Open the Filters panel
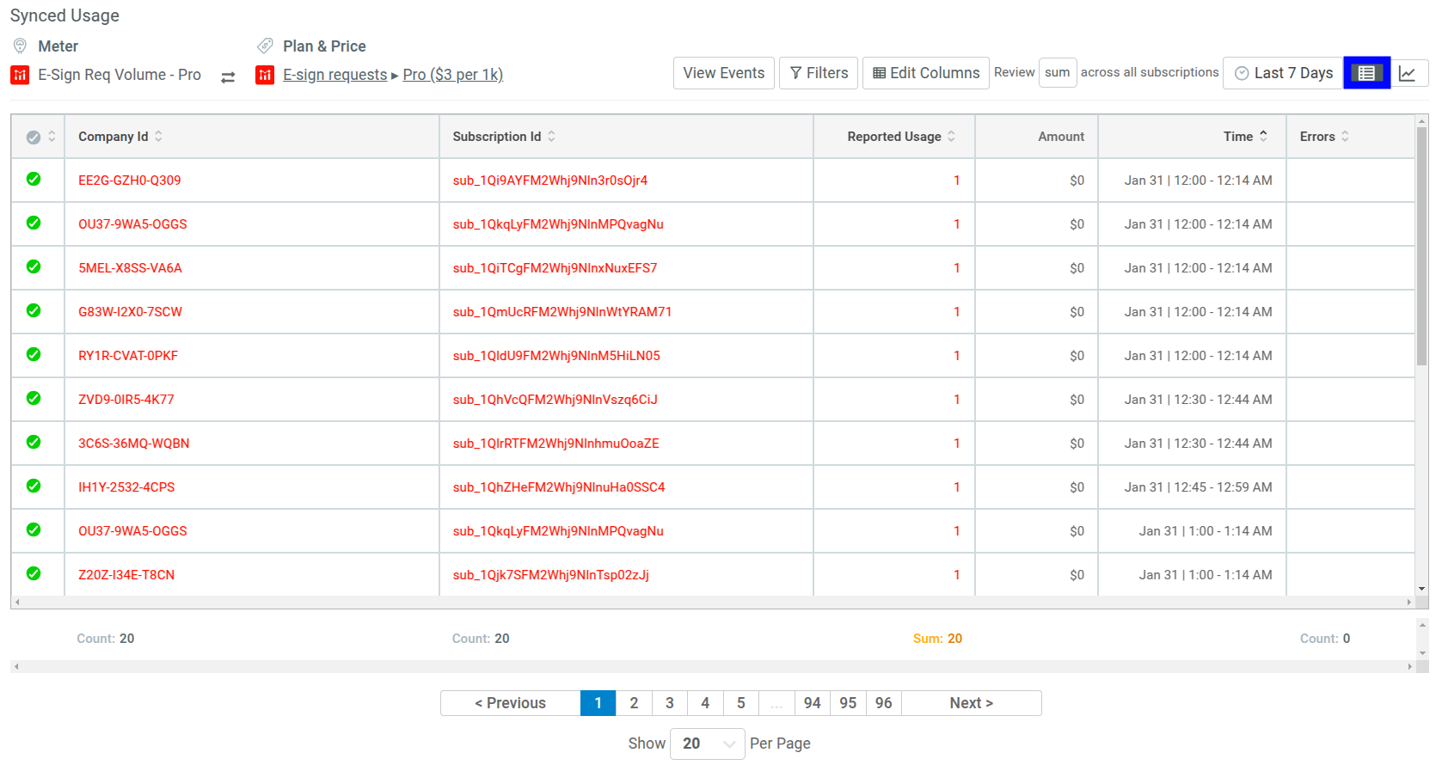The image size is (1436, 765). [x=819, y=73]
